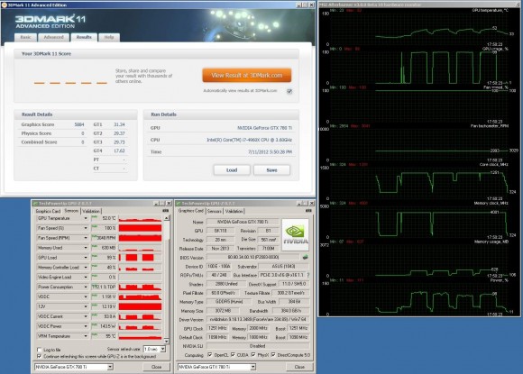Switch to the Advanced tab in 3DMark 11
The height and width of the screenshot is (374, 523).
tap(54, 37)
